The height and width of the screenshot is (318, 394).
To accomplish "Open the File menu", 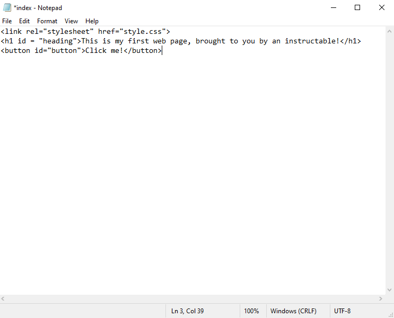I will coord(7,21).
